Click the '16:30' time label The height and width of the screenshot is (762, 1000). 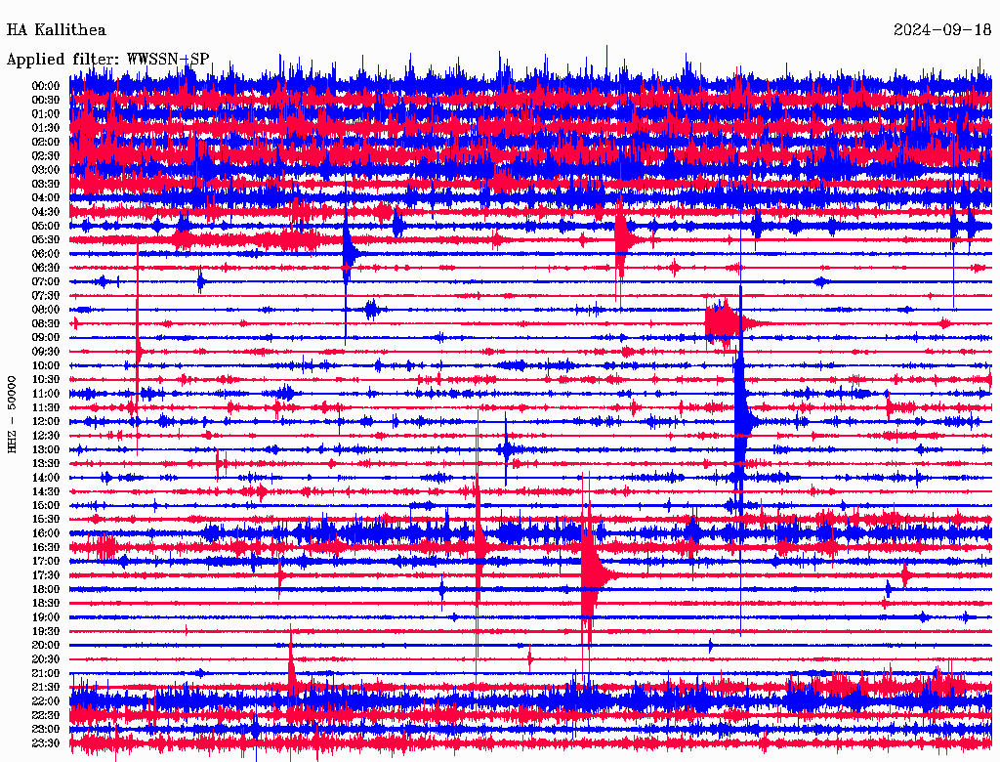coord(46,547)
